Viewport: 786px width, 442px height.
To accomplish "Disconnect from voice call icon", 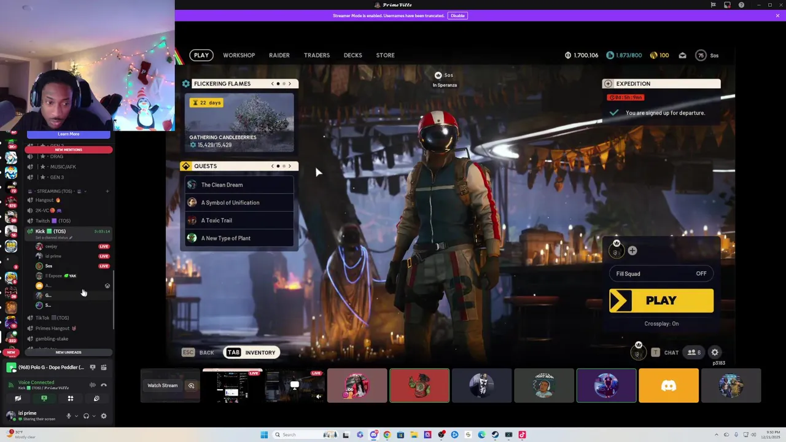I will 104,385.
